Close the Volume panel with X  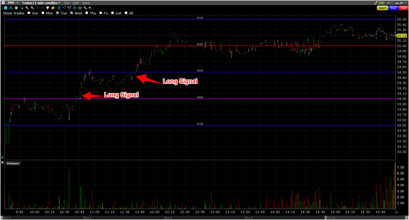(x=2, y=163)
